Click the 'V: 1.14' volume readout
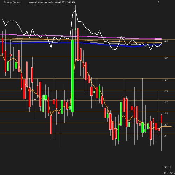 [168, 173]
